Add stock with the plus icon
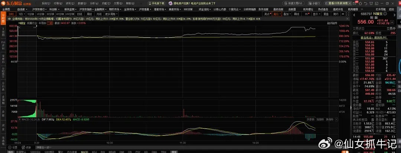The image size is (401, 153). click(x=392, y=22)
